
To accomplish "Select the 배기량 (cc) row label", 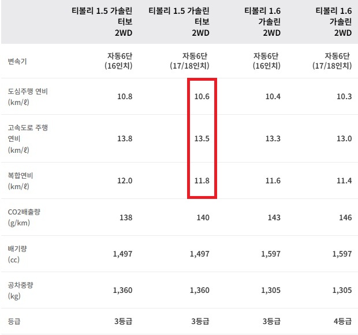I will click(x=17, y=254).
